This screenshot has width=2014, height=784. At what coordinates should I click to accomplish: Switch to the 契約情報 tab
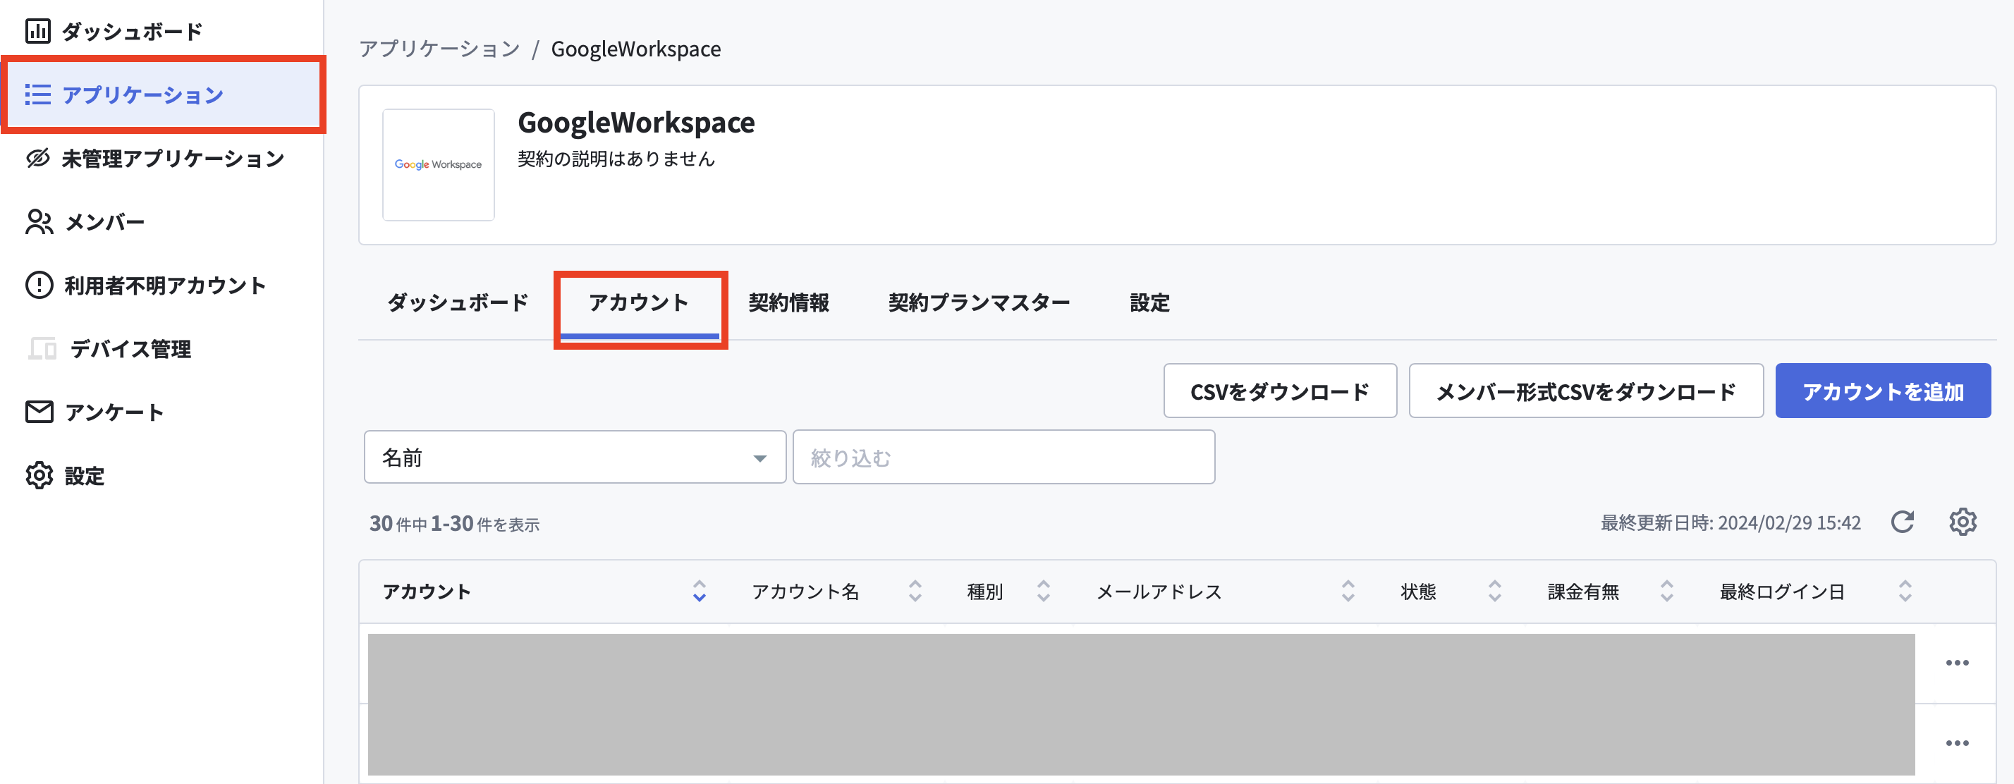coord(789,302)
